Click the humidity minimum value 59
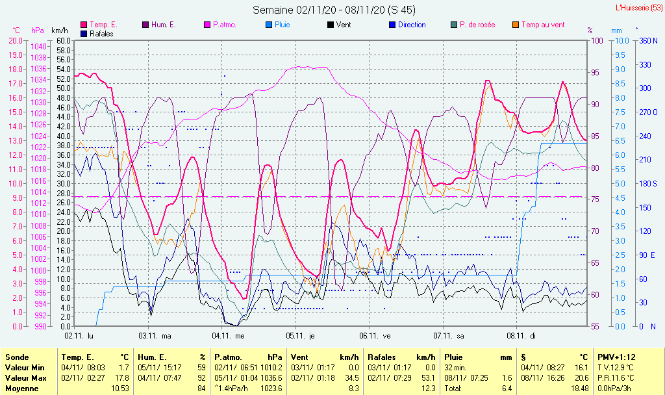 click(x=201, y=368)
